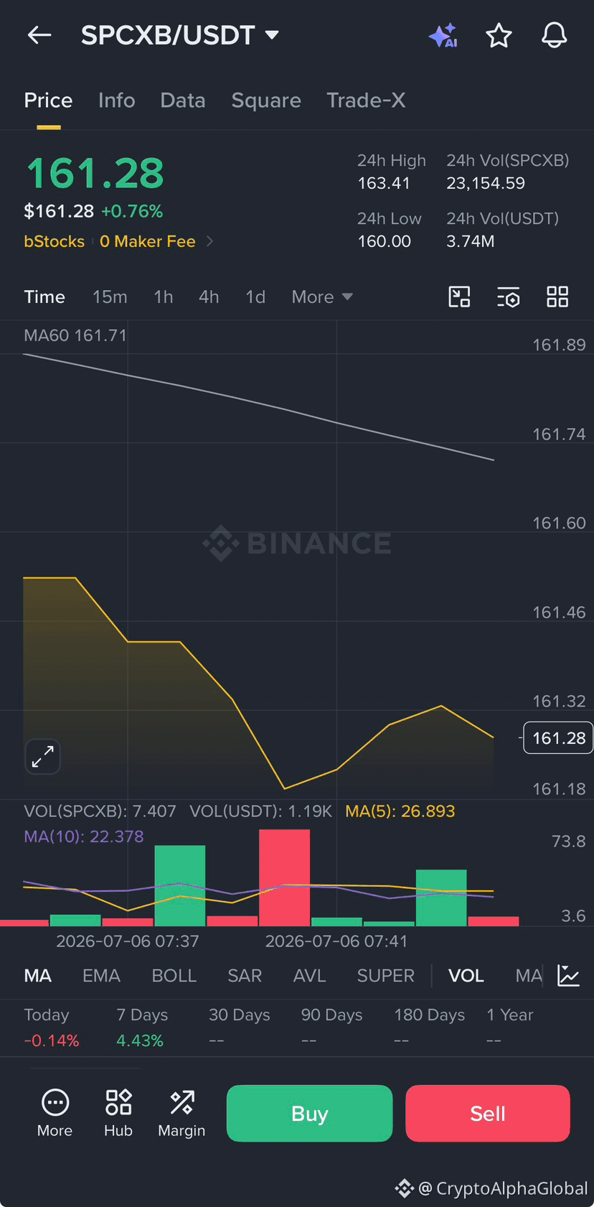
Task: Open the 0 Maker Fee promotion
Action: click(148, 241)
